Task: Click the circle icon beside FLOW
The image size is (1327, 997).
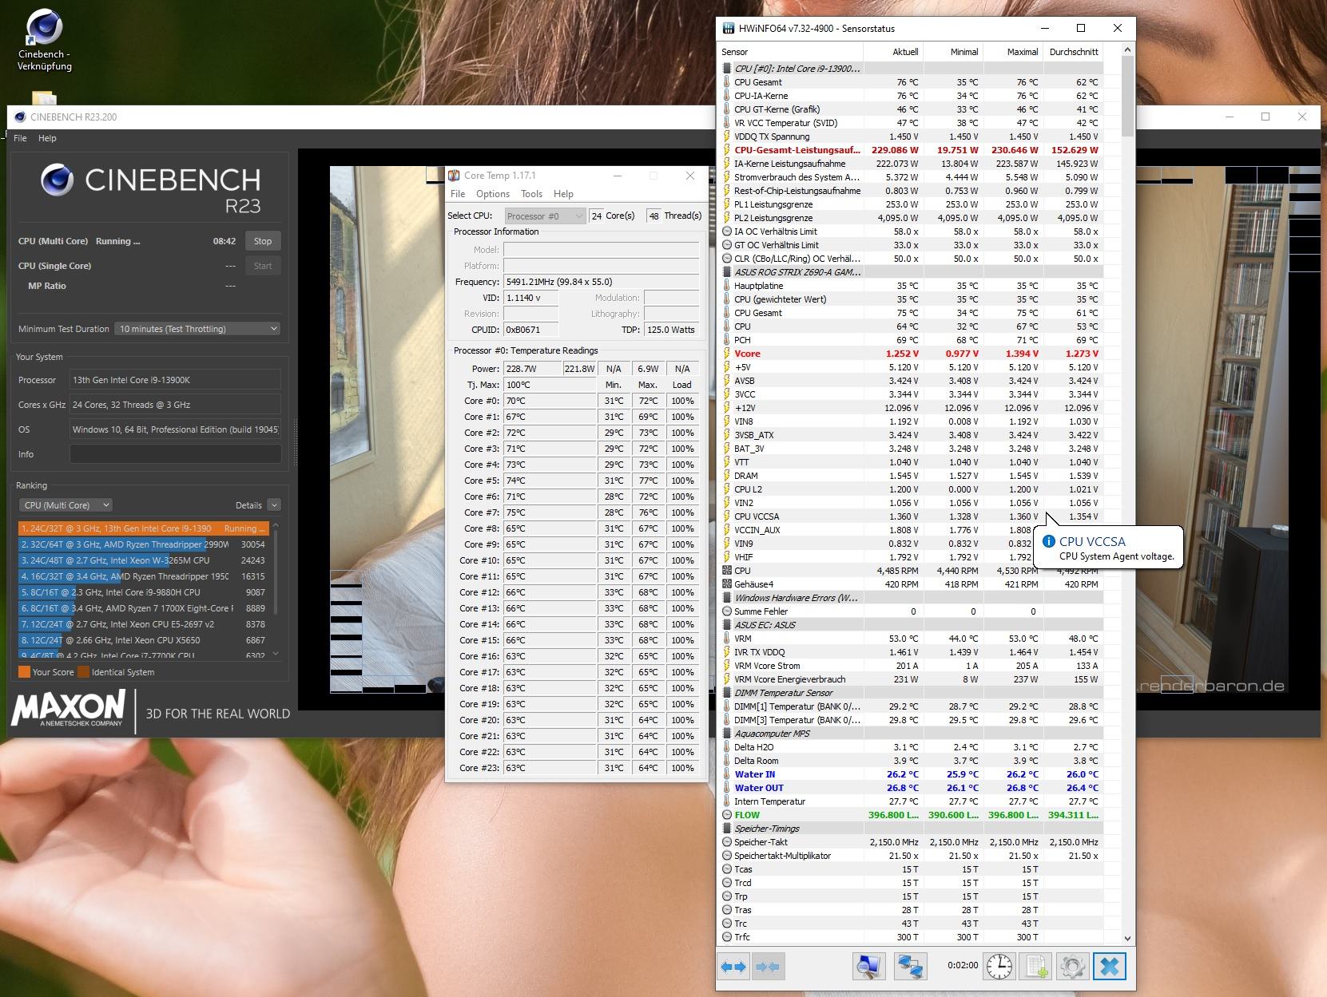Action: coord(727,815)
